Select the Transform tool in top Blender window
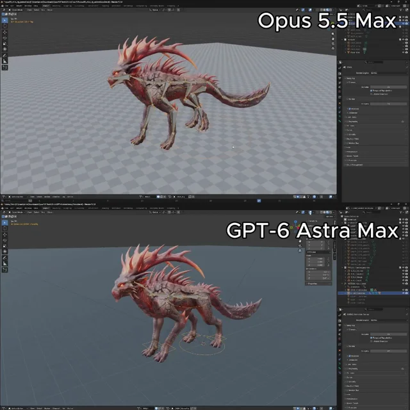The height and width of the screenshot is (410, 410). pos(4,49)
